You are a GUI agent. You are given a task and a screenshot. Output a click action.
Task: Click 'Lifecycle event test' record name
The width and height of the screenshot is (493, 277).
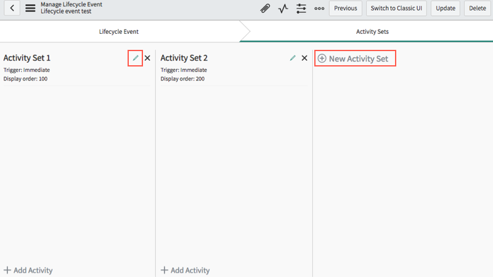point(66,11)
